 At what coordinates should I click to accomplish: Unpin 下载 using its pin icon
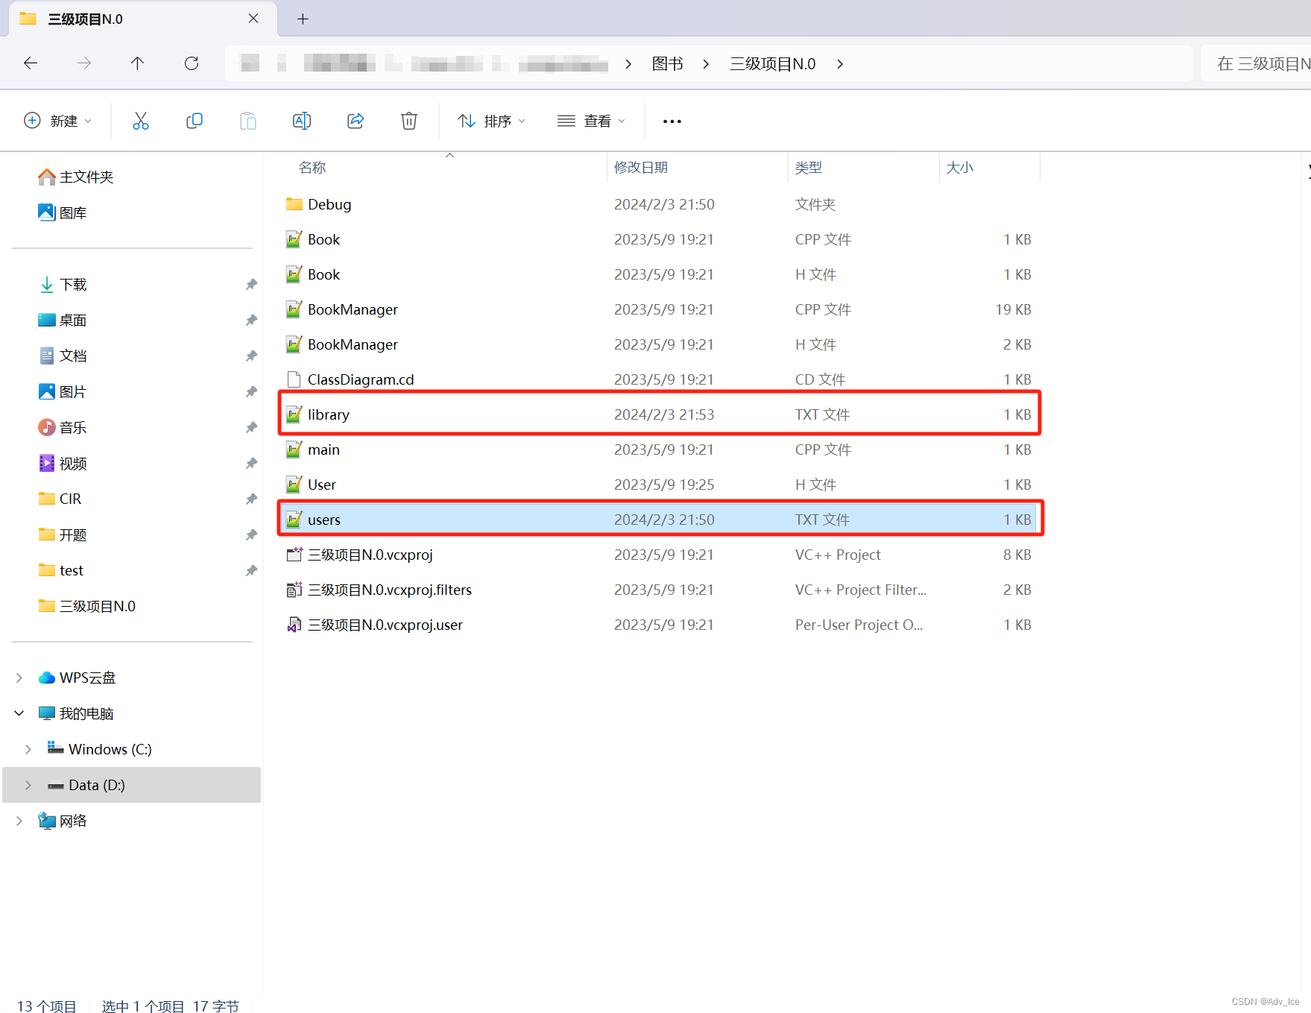pyautogui.click(x=251, y=284)
